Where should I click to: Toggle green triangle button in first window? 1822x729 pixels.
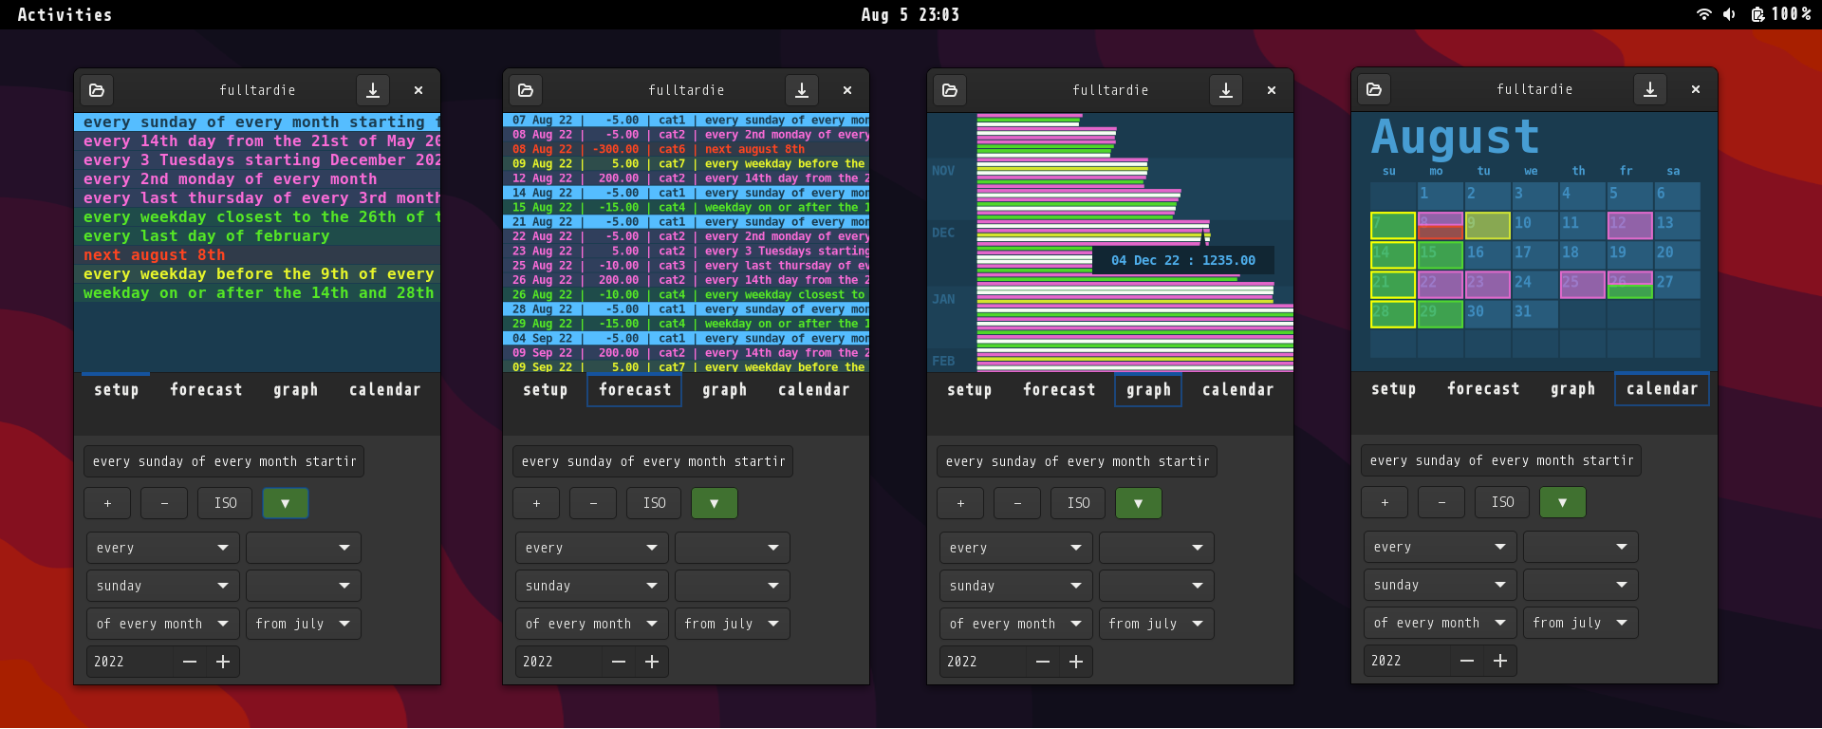click(286, 503)
